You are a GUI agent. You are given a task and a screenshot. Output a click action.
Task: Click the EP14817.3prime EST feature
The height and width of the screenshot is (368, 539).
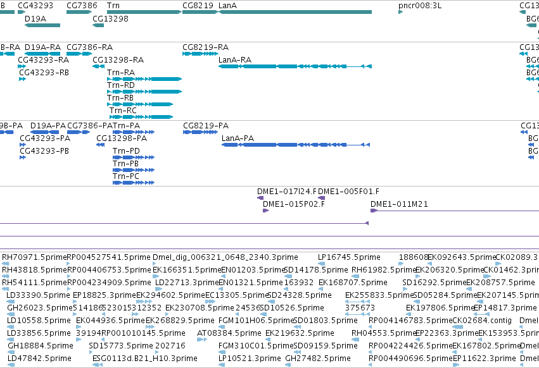click(482, 315)
